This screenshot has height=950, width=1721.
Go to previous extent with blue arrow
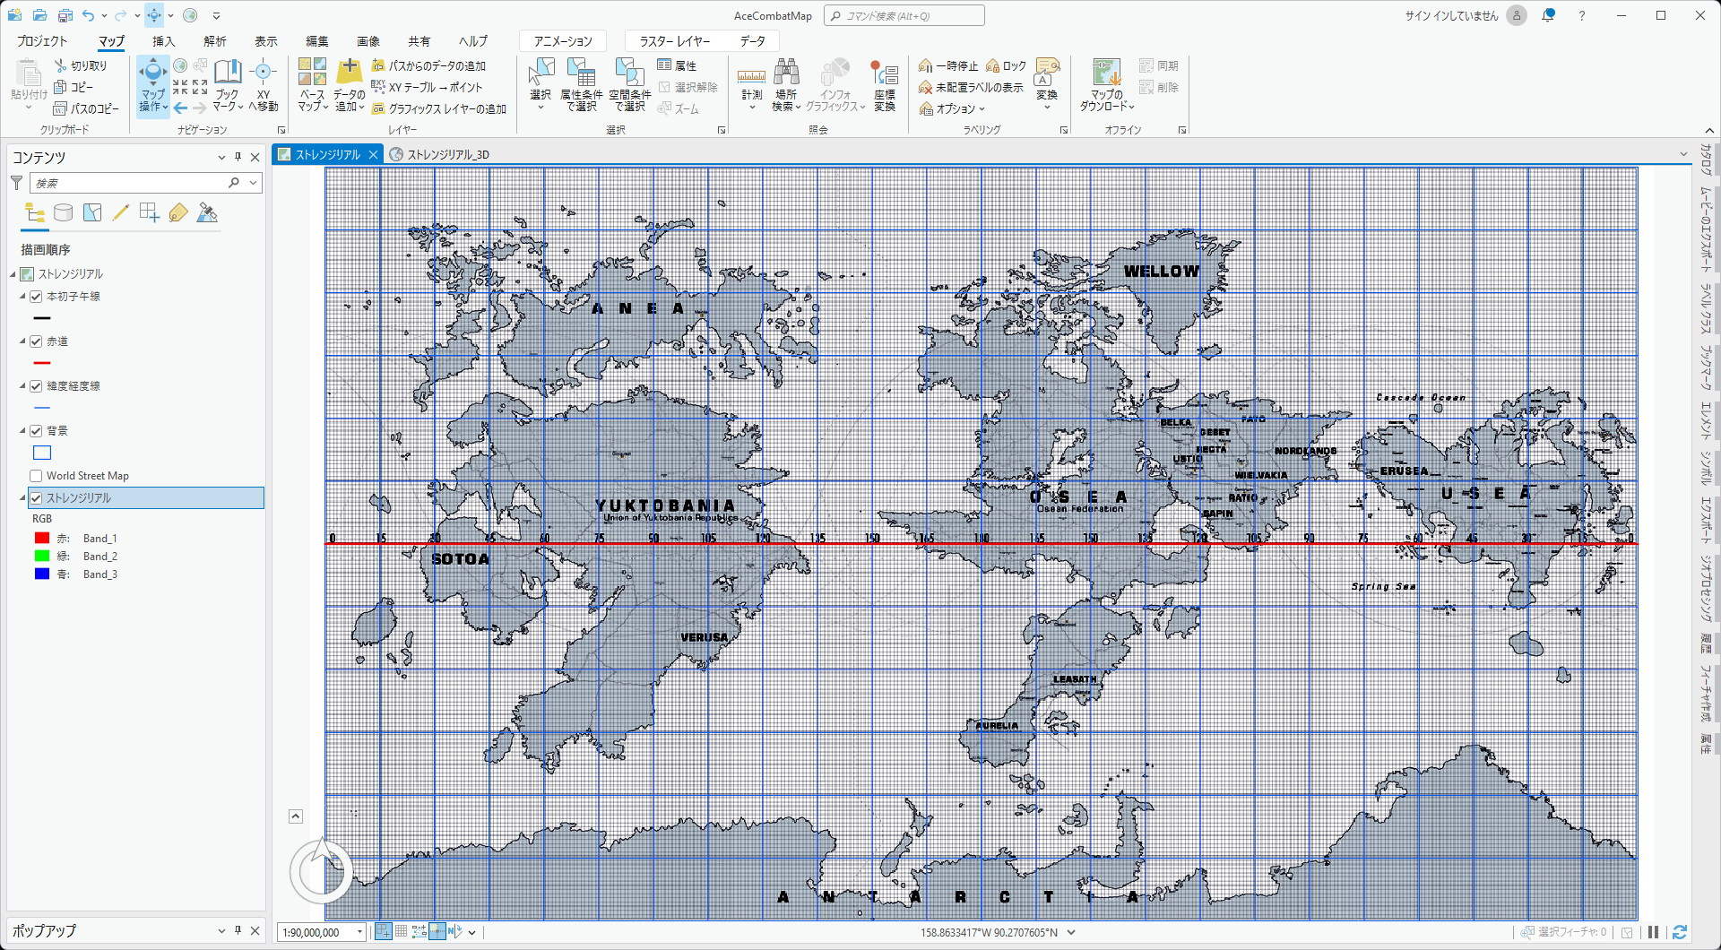point(180,108)
